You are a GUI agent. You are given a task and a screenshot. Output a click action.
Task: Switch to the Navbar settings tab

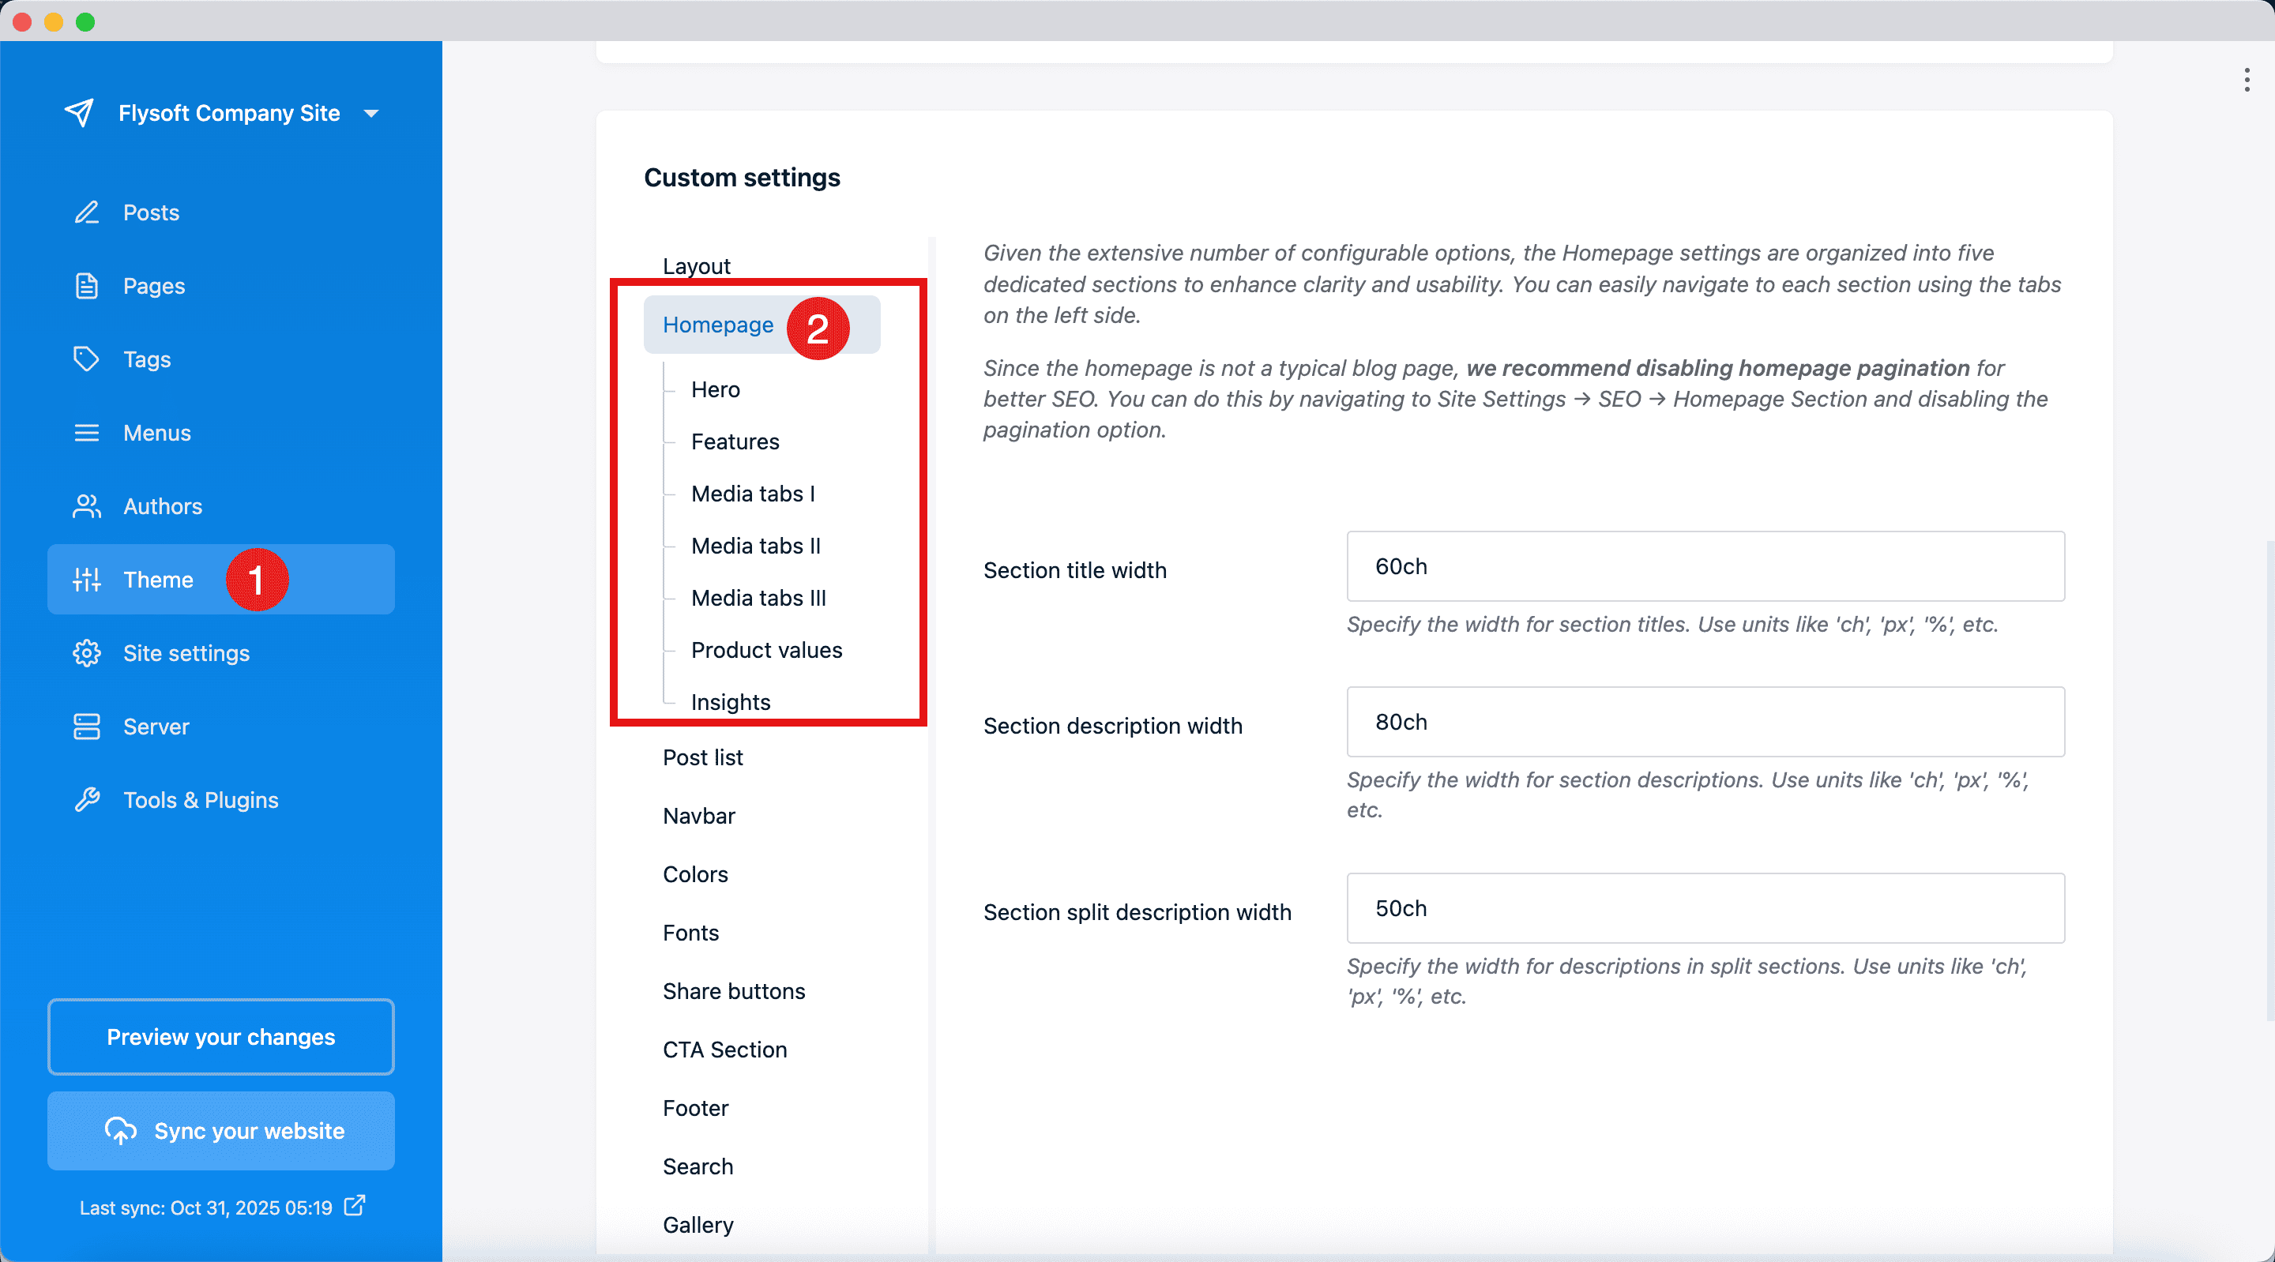tap(698, 816)
